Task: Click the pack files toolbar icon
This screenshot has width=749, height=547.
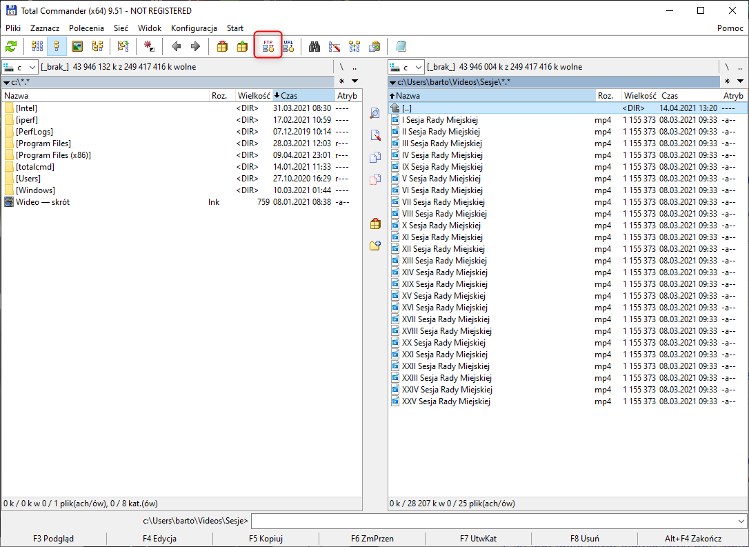Action: pos(222,47)
